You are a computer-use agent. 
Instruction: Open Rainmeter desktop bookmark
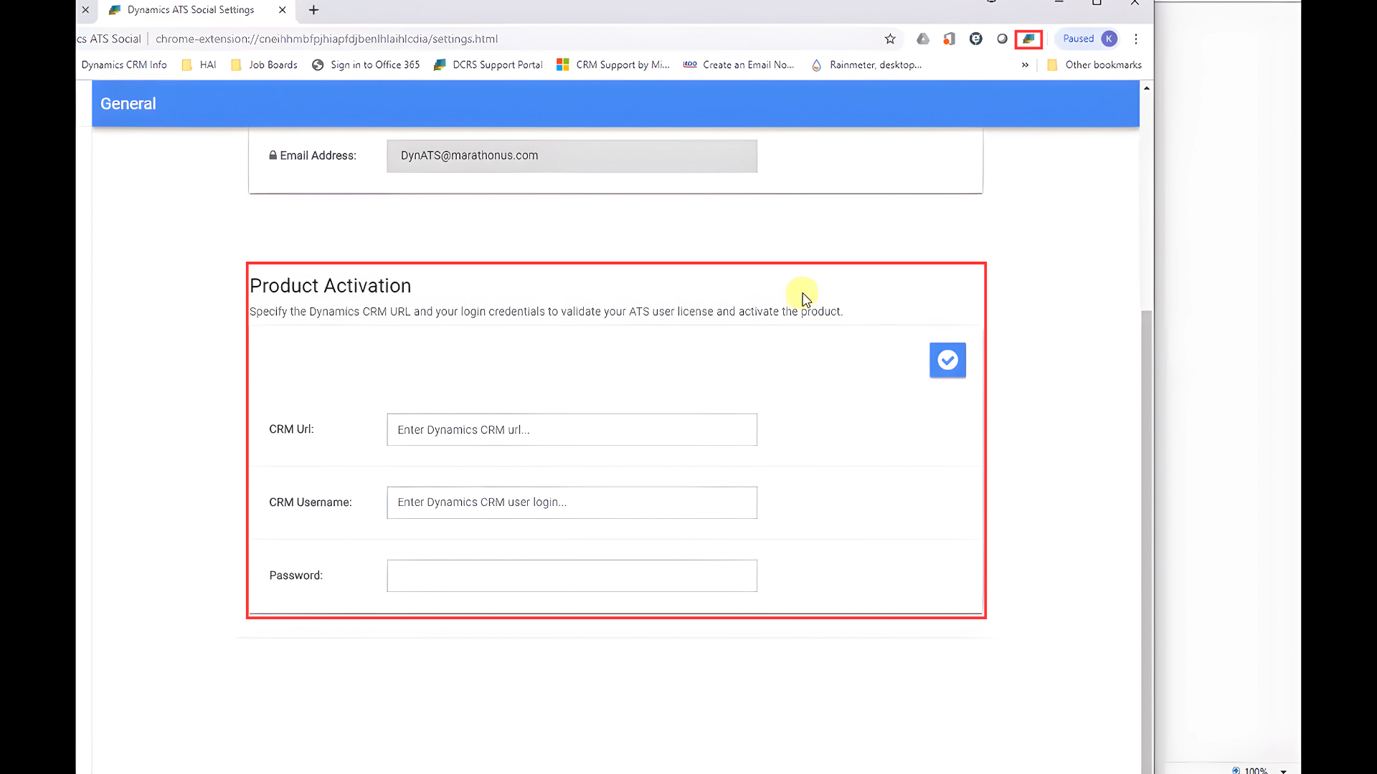[x=866, y=64]
